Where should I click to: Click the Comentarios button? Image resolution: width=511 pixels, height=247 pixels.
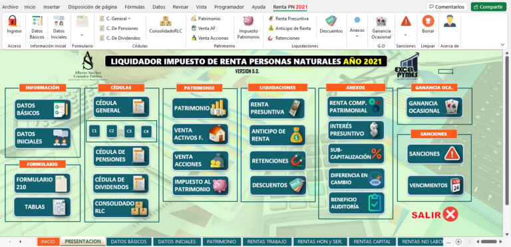click(447, 7)
